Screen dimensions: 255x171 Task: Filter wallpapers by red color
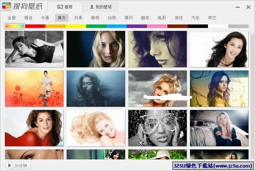pos(35,26)
